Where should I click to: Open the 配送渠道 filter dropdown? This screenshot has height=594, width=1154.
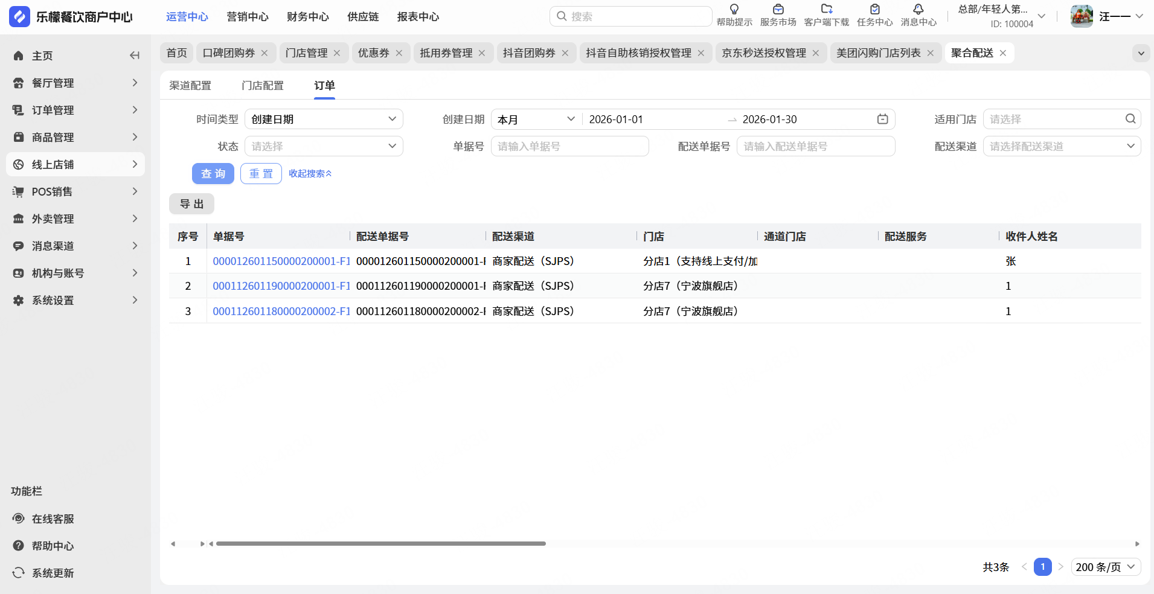point(1062,147)
